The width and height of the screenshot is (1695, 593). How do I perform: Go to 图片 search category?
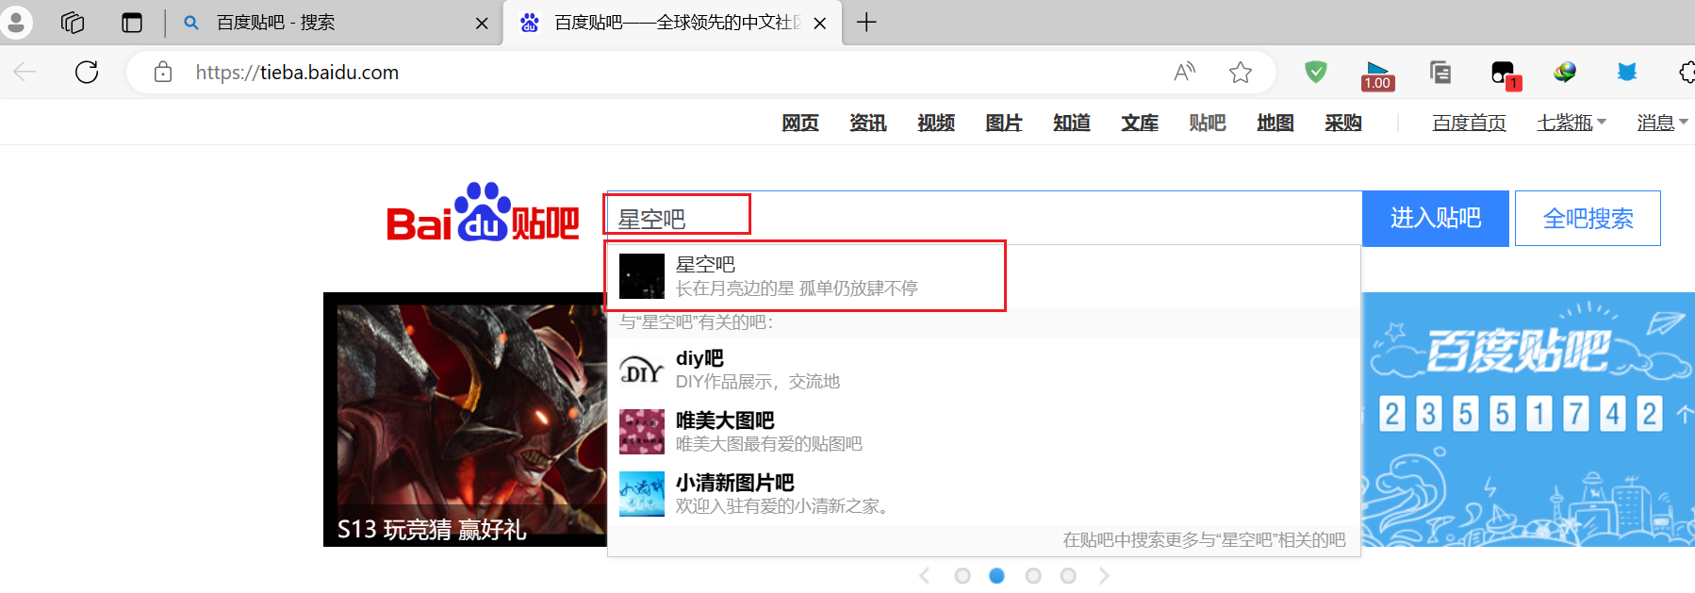pyautogui.click(x=1004, y=123)
